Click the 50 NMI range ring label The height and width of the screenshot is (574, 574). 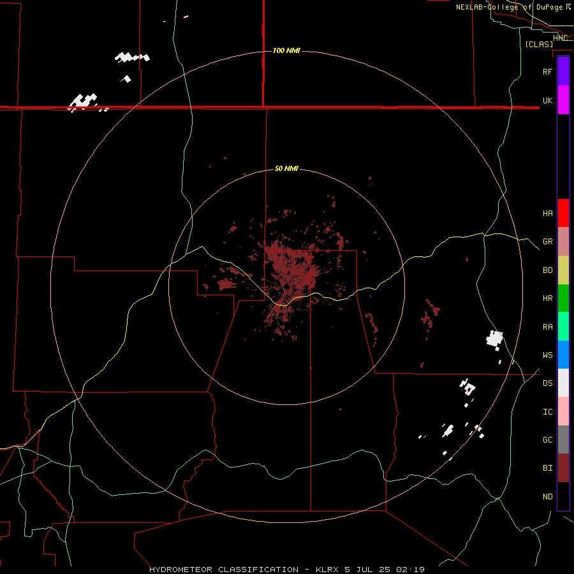tap(286, 168)
